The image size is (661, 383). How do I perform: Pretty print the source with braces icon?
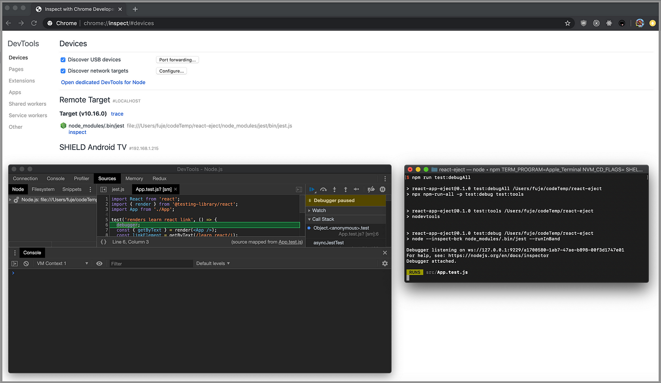(103, 242)
